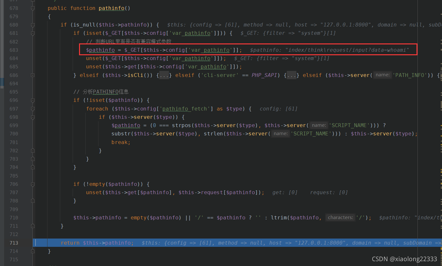Click the 'characters:' hint on line 710
This screenshot has height=266, width=442.
[x=340, y=217]
